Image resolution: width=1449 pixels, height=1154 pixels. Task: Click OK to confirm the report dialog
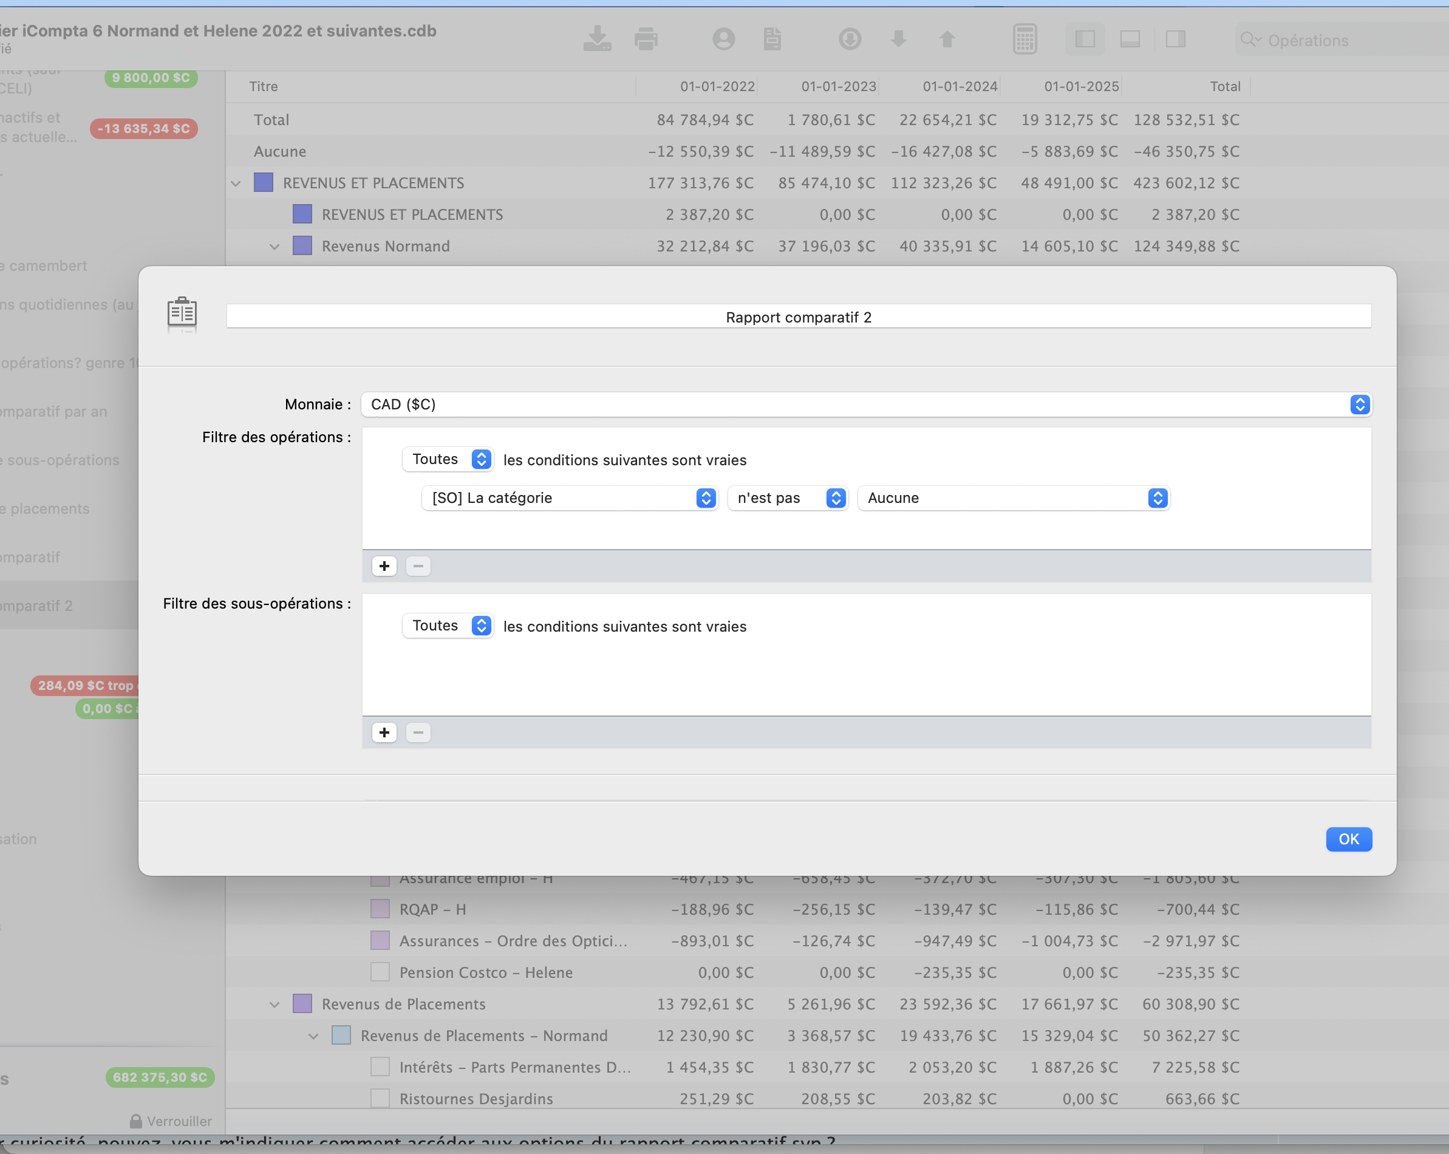1348,839
